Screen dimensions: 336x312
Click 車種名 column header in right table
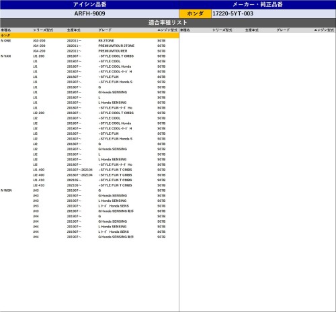pyautogui.click(x=185, y=30)
